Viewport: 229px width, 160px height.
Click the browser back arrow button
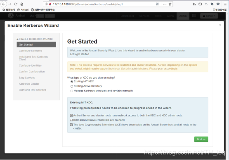(4, 4)
